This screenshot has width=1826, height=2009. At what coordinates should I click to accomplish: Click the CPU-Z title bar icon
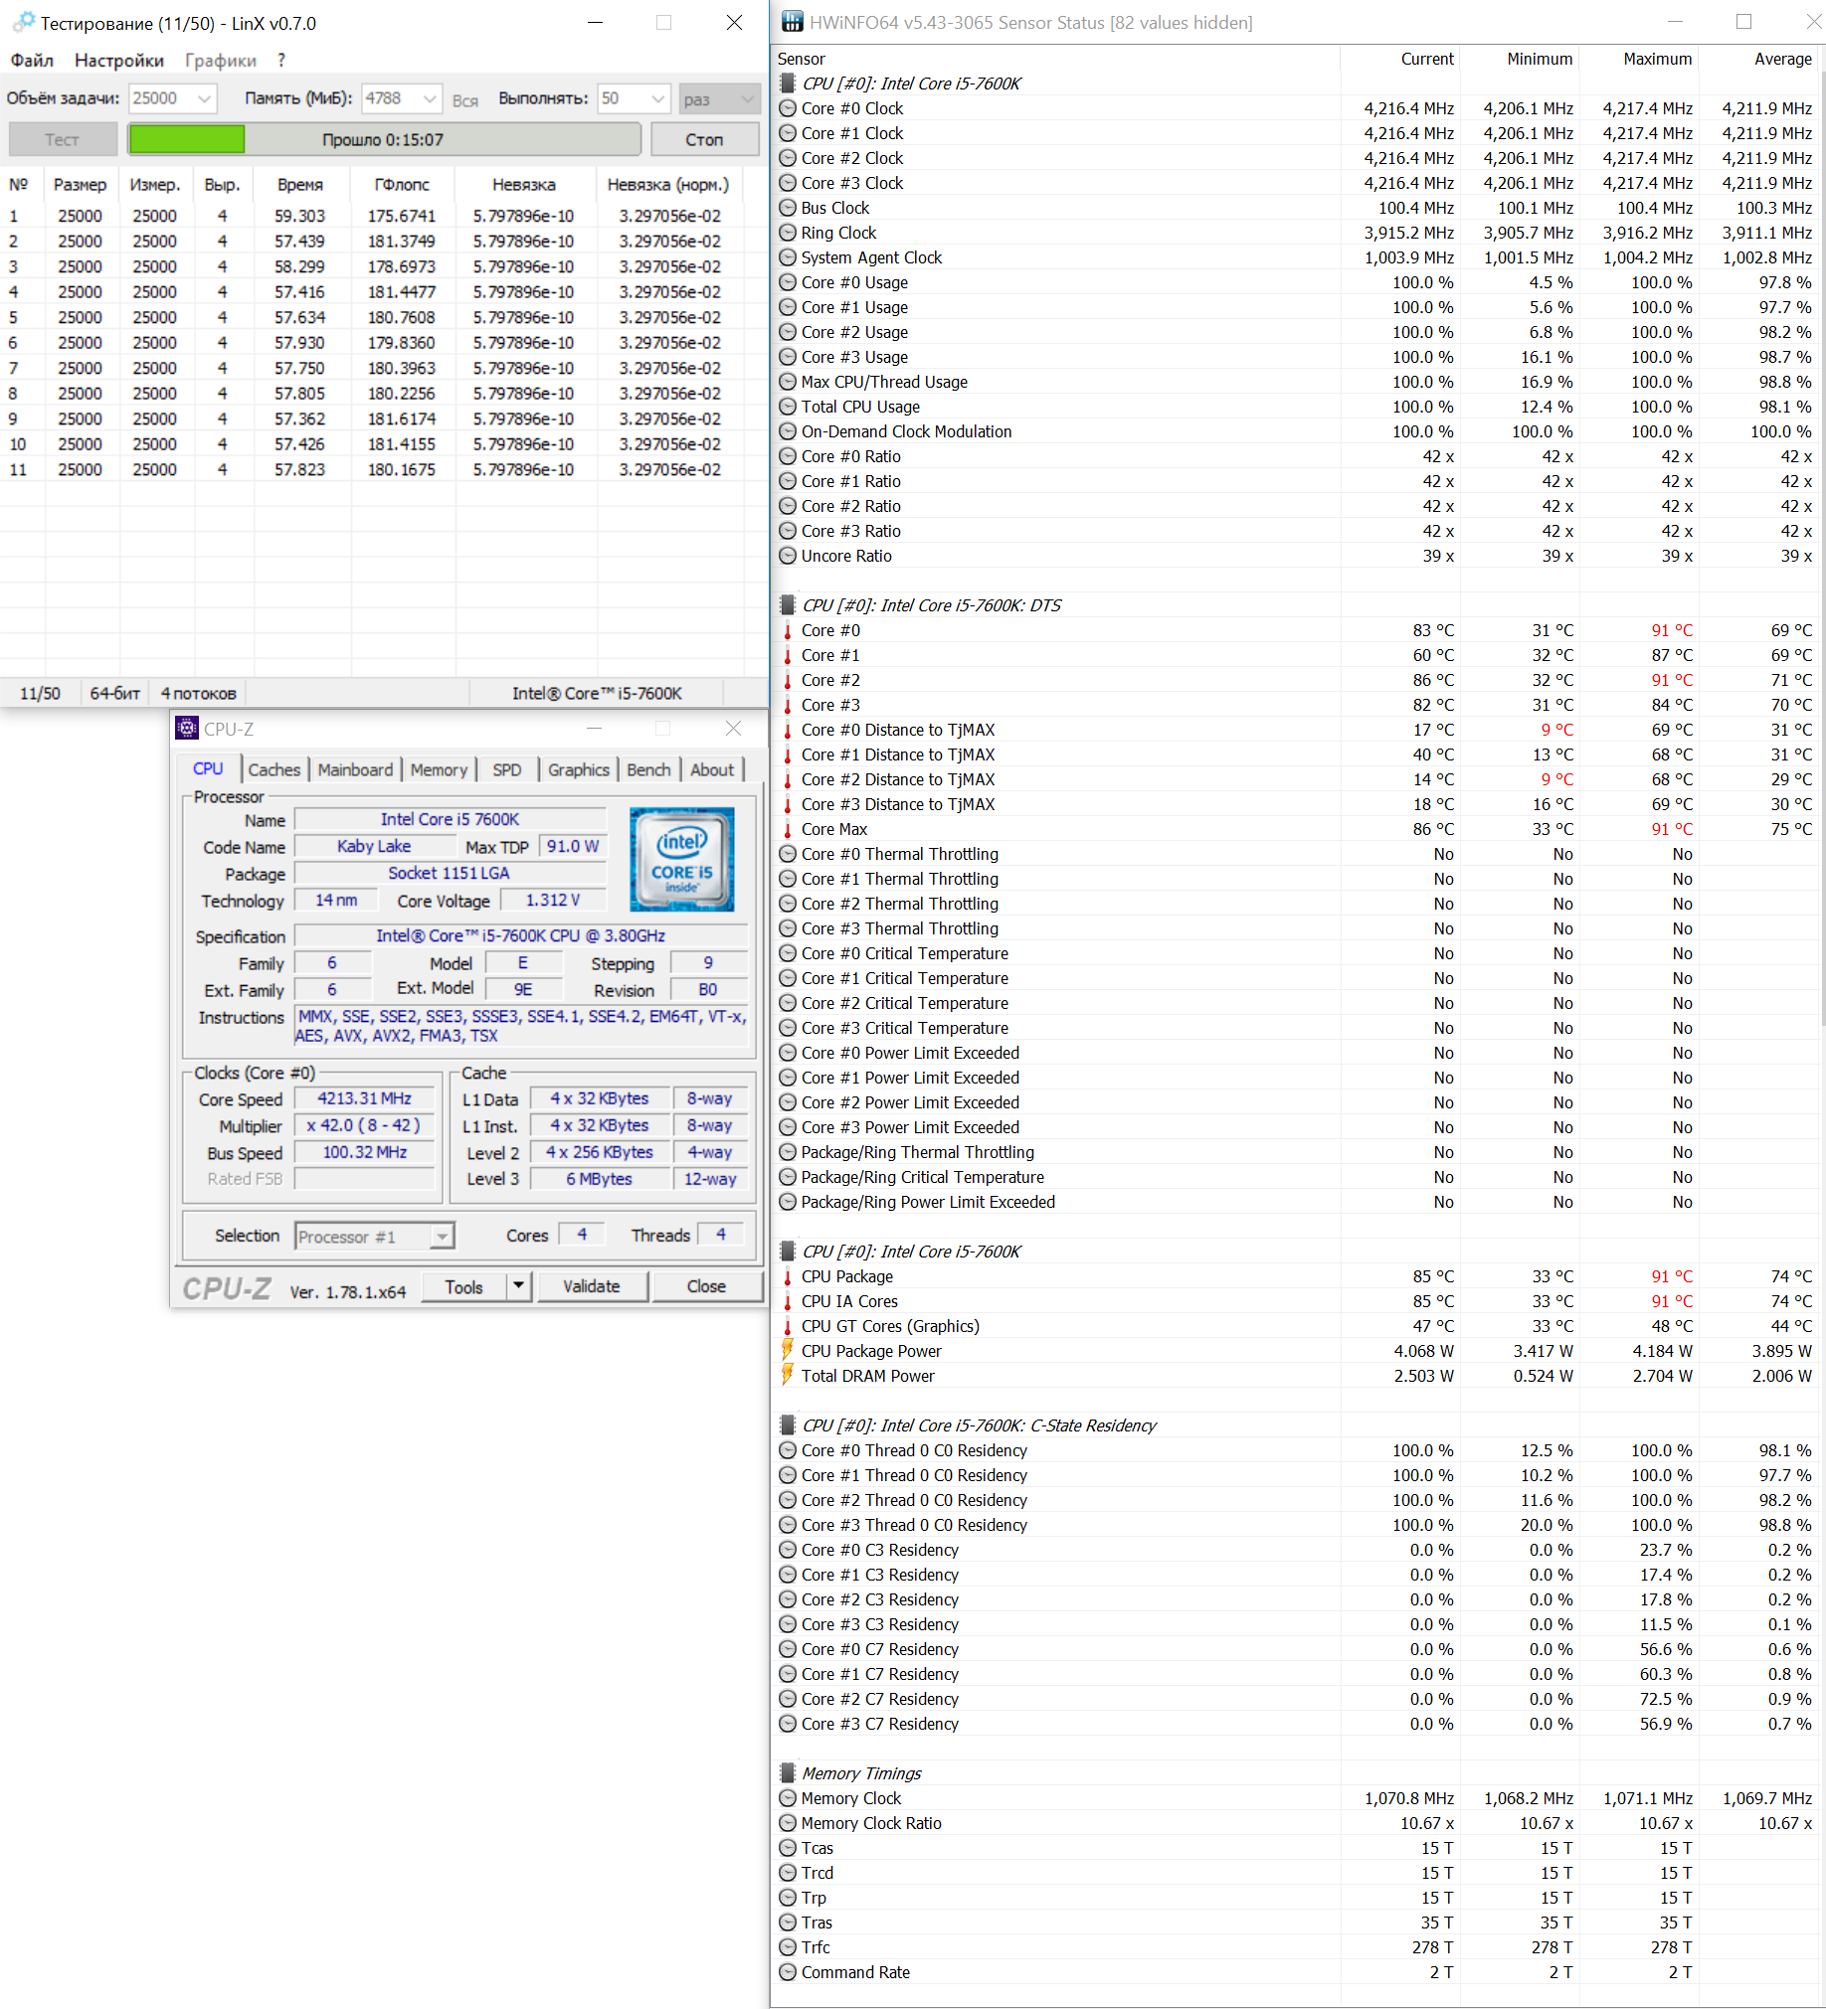(187, 729)
